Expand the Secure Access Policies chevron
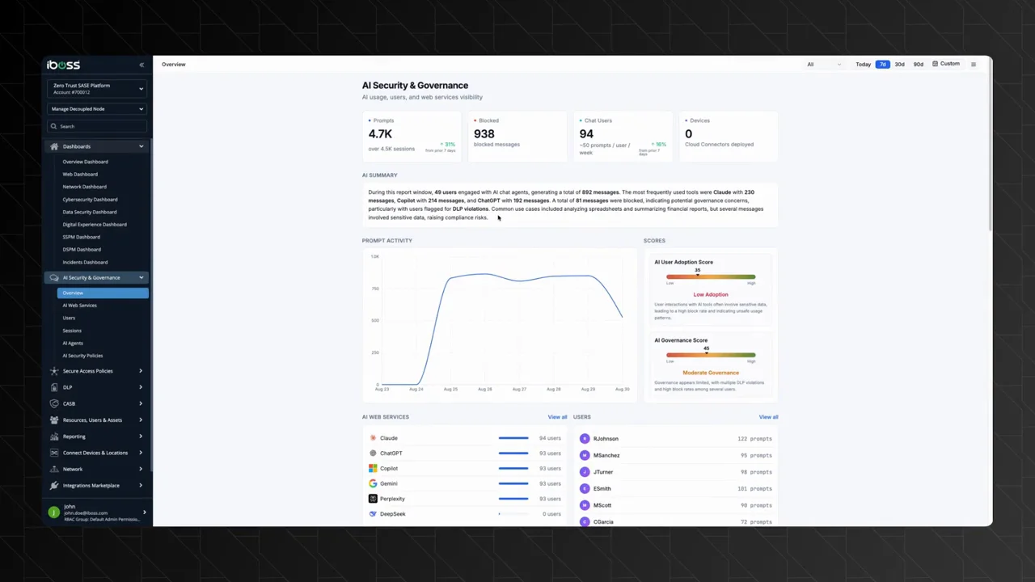1035x582 pixels. 141,371
